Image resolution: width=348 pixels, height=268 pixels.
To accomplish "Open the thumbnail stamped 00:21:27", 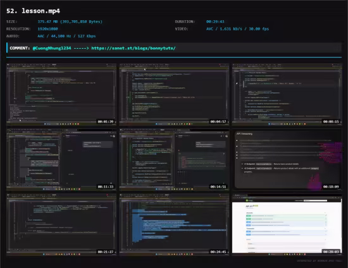I will pos(61,225).
